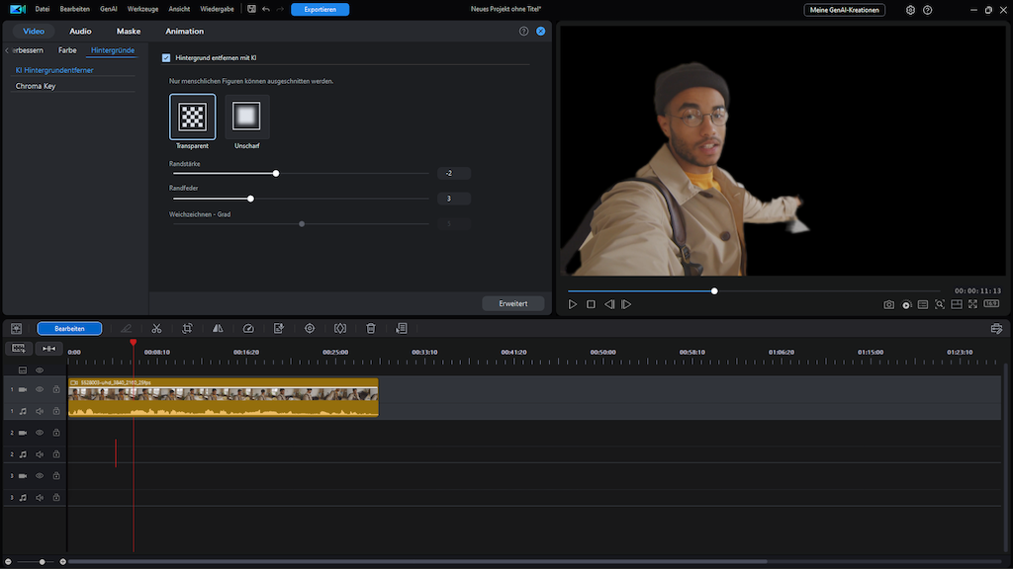Open the Werkzeuge menu
Viewport: 1013px width, 569px height.
(142, 9)
